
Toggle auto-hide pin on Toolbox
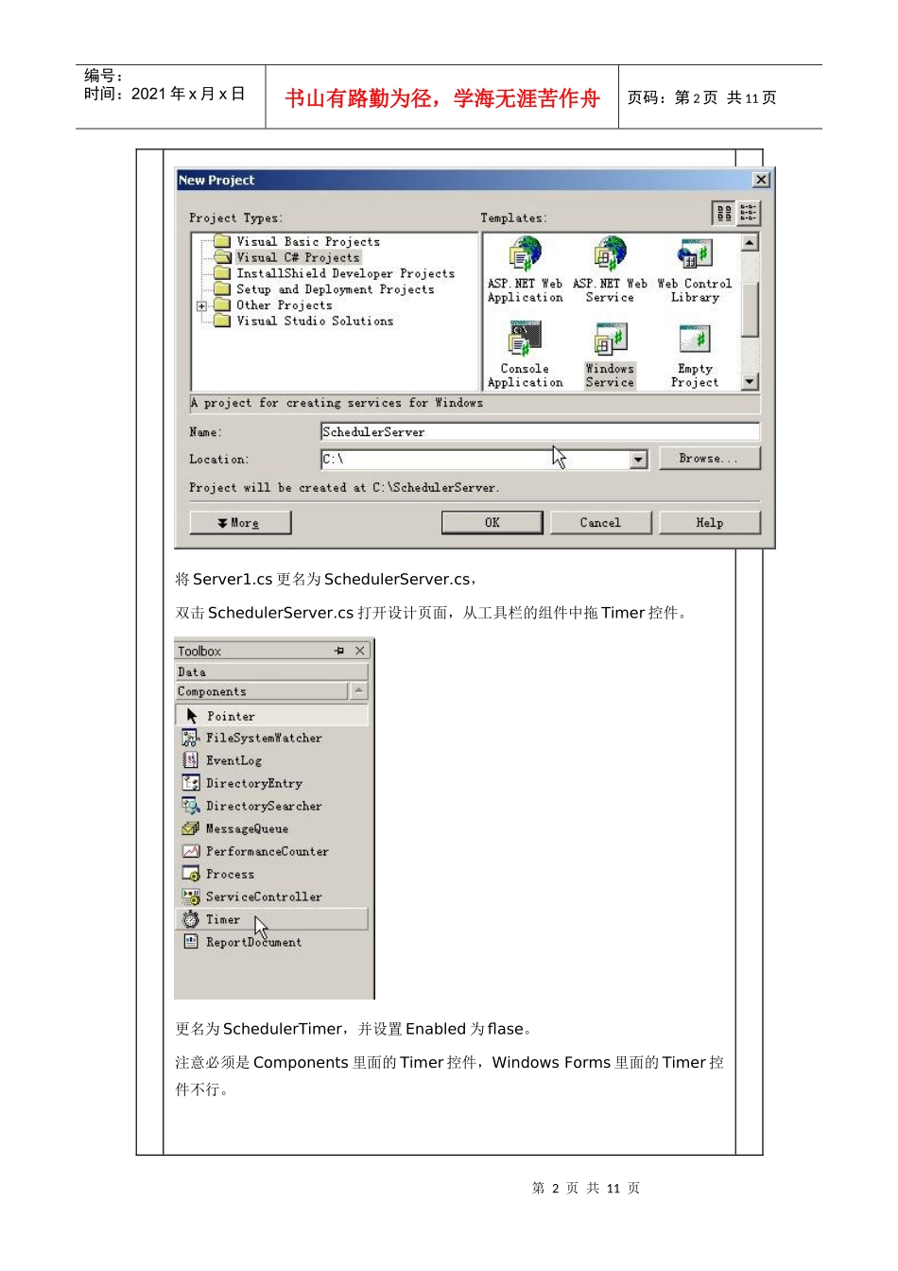pos(339,651)
